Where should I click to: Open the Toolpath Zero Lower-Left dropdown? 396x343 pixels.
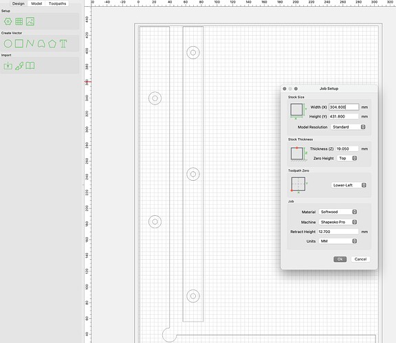coord(349,185)
